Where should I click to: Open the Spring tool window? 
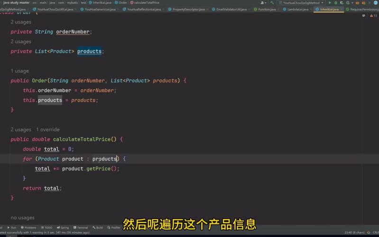point(63,228)
